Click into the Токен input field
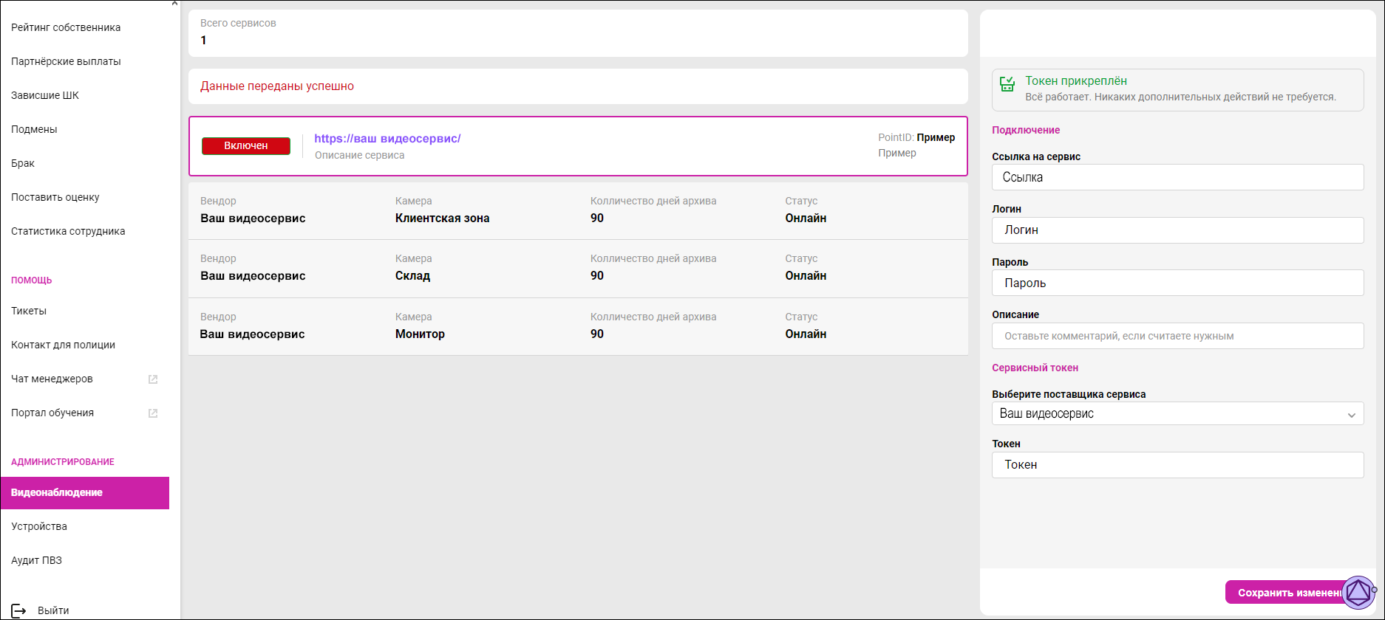The height and width of the screenshot is (620, 1385). 1177,465
